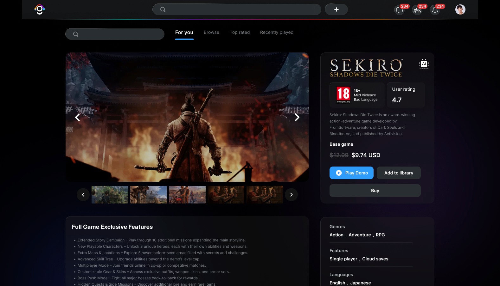Click the discounted price $9.74 USD
The width and height of the screenshot is (500, 286).
click(x=366, y=155)
